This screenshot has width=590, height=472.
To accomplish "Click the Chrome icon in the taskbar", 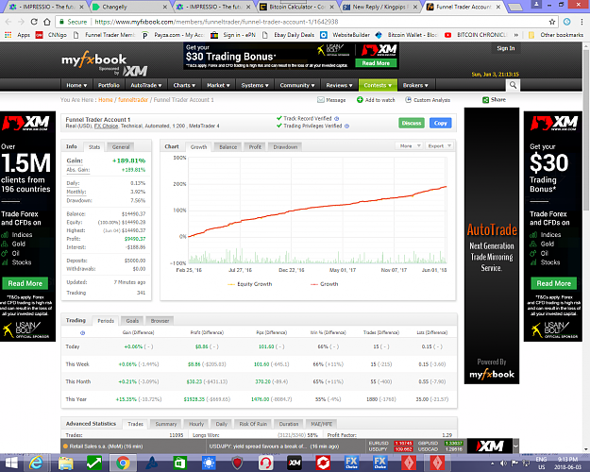I will 123,463.
